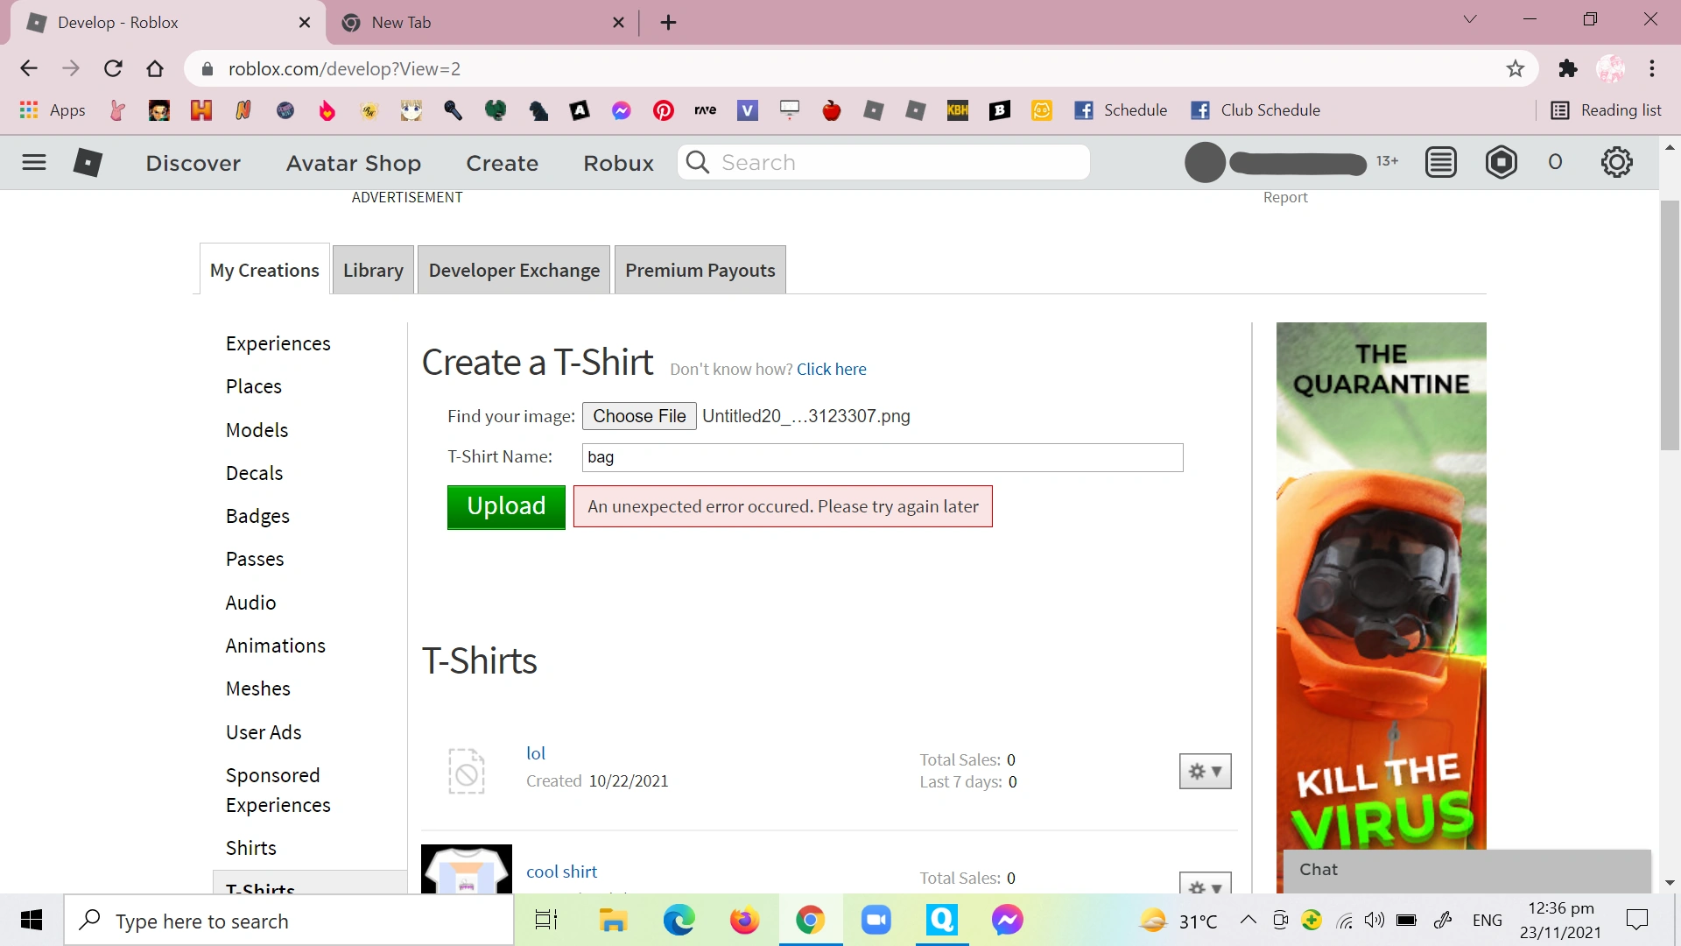Open a new browser tab
This screenshot has width=1681, height=946.
tap(669, 23)
